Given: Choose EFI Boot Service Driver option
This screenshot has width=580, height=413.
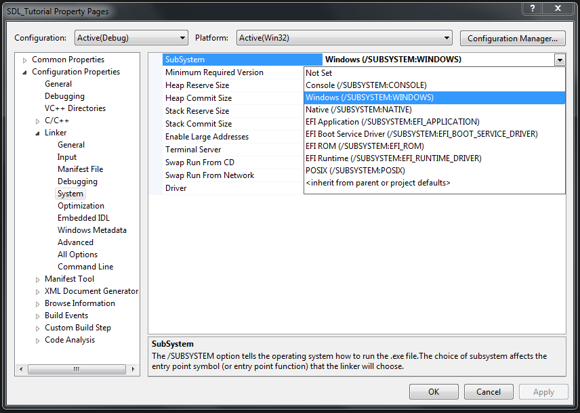Looking at the screenshot, I should pyautogui.click(x=434, y=134).
